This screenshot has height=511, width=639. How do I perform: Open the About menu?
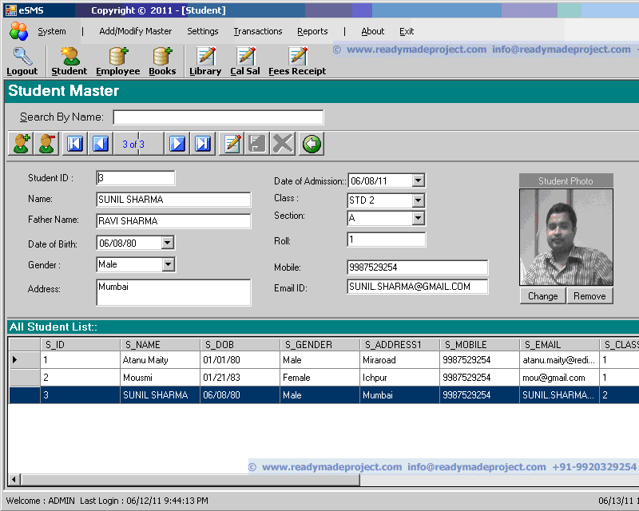[372, 31]
